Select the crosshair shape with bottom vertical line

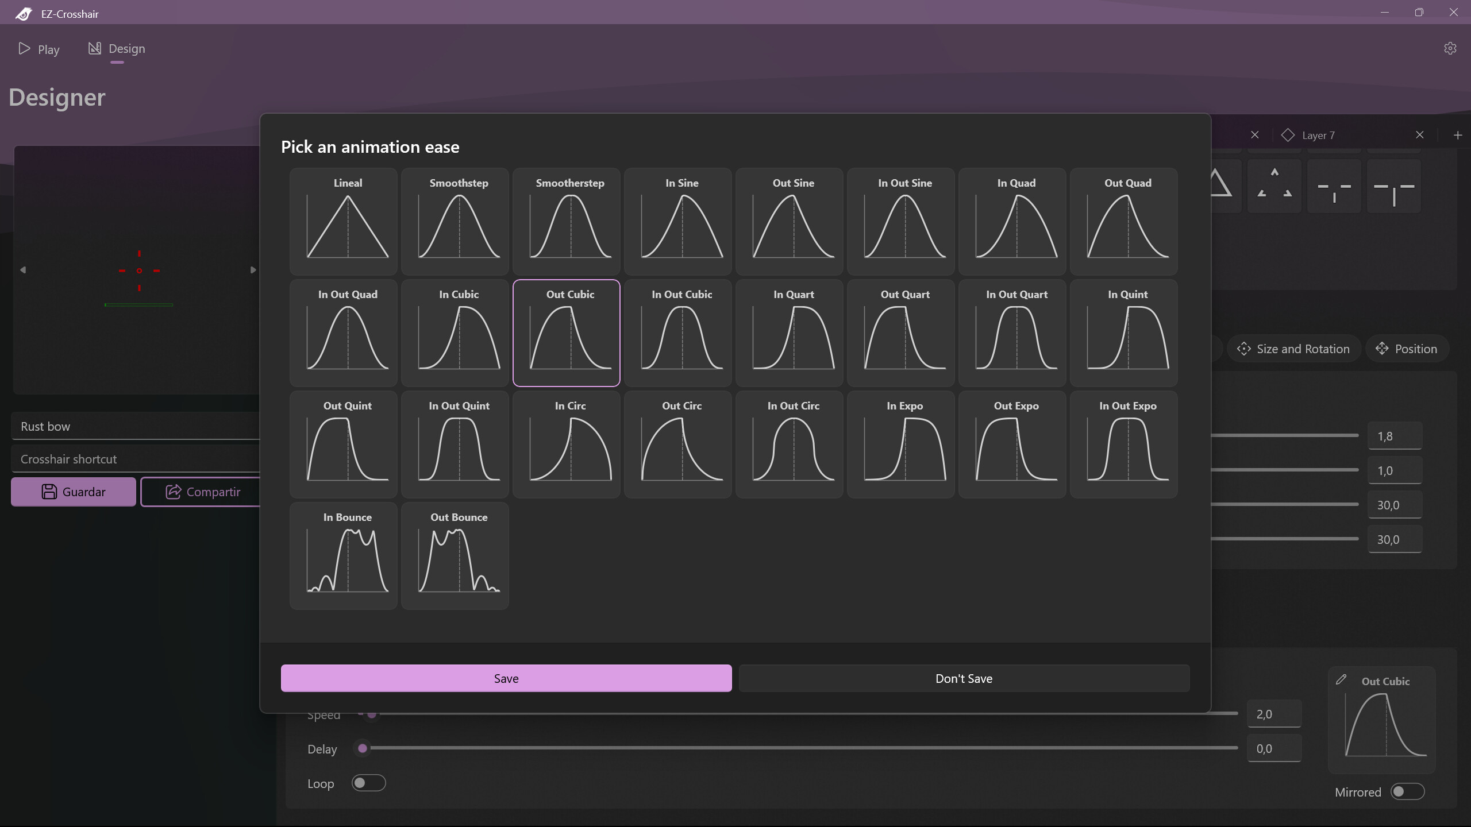click(1334, 187)
